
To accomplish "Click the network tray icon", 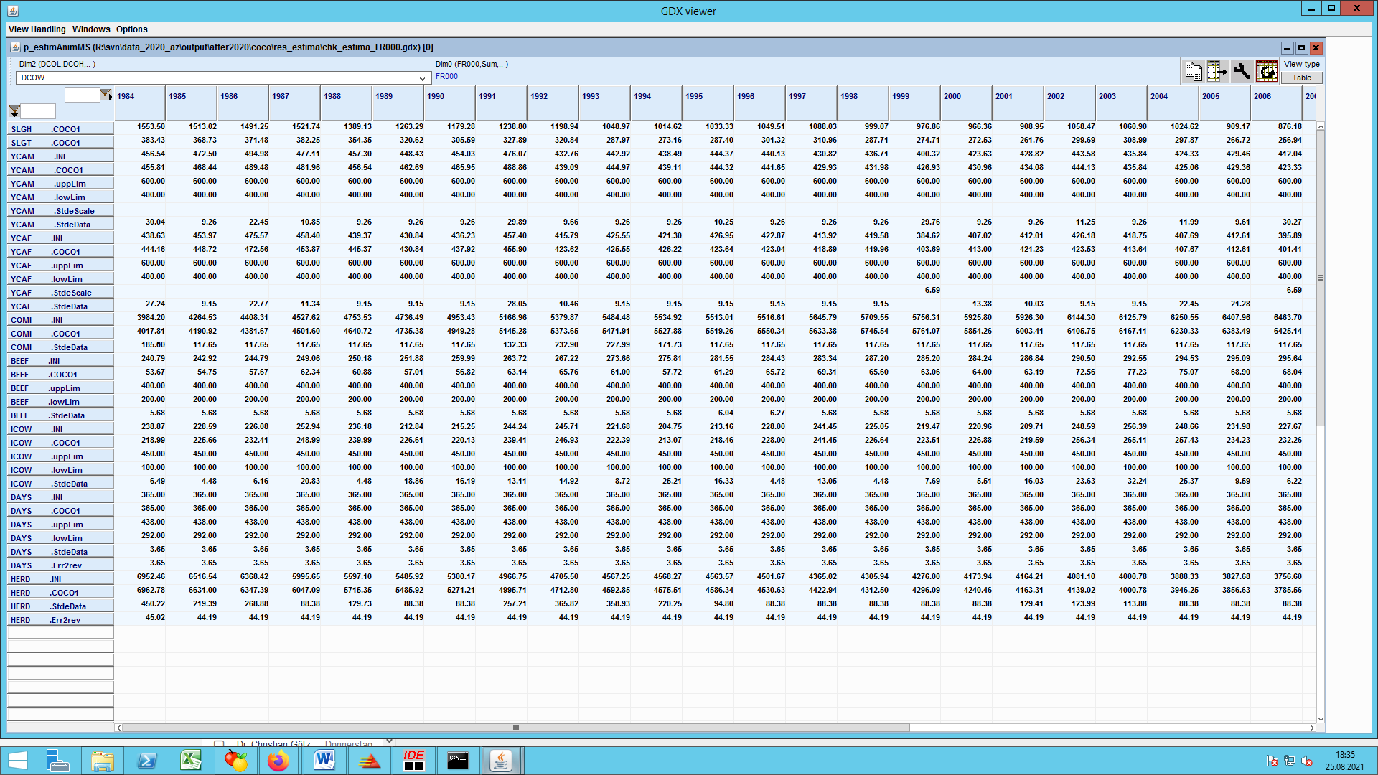I will coord(1289,761).
